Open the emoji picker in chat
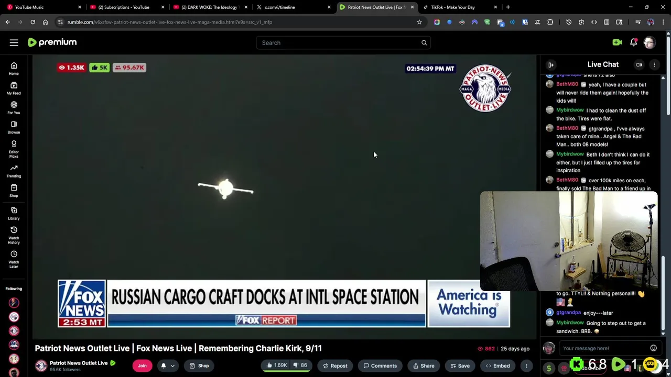 [x=653, y=348]
